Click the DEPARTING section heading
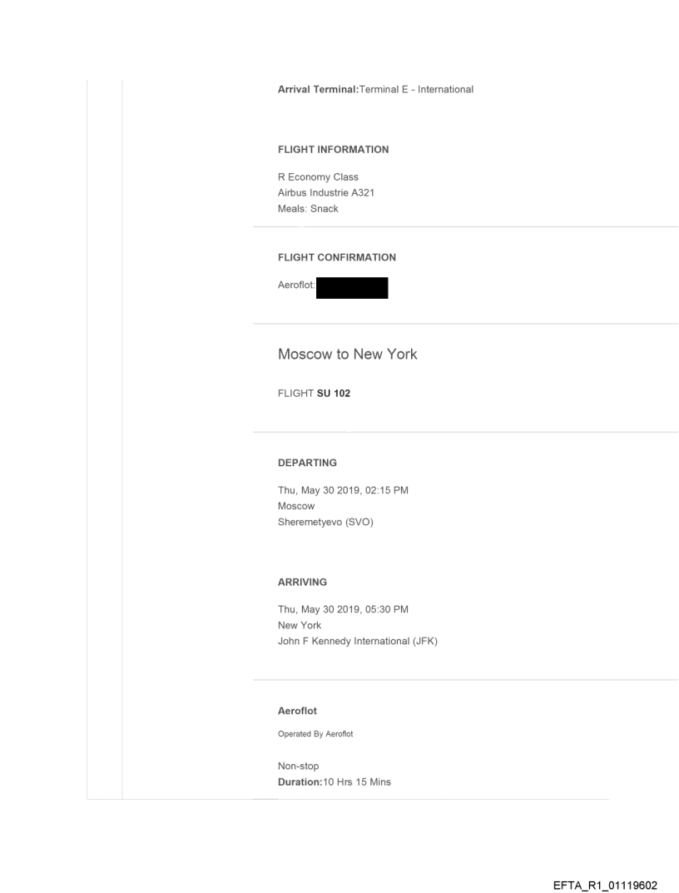 307,462
